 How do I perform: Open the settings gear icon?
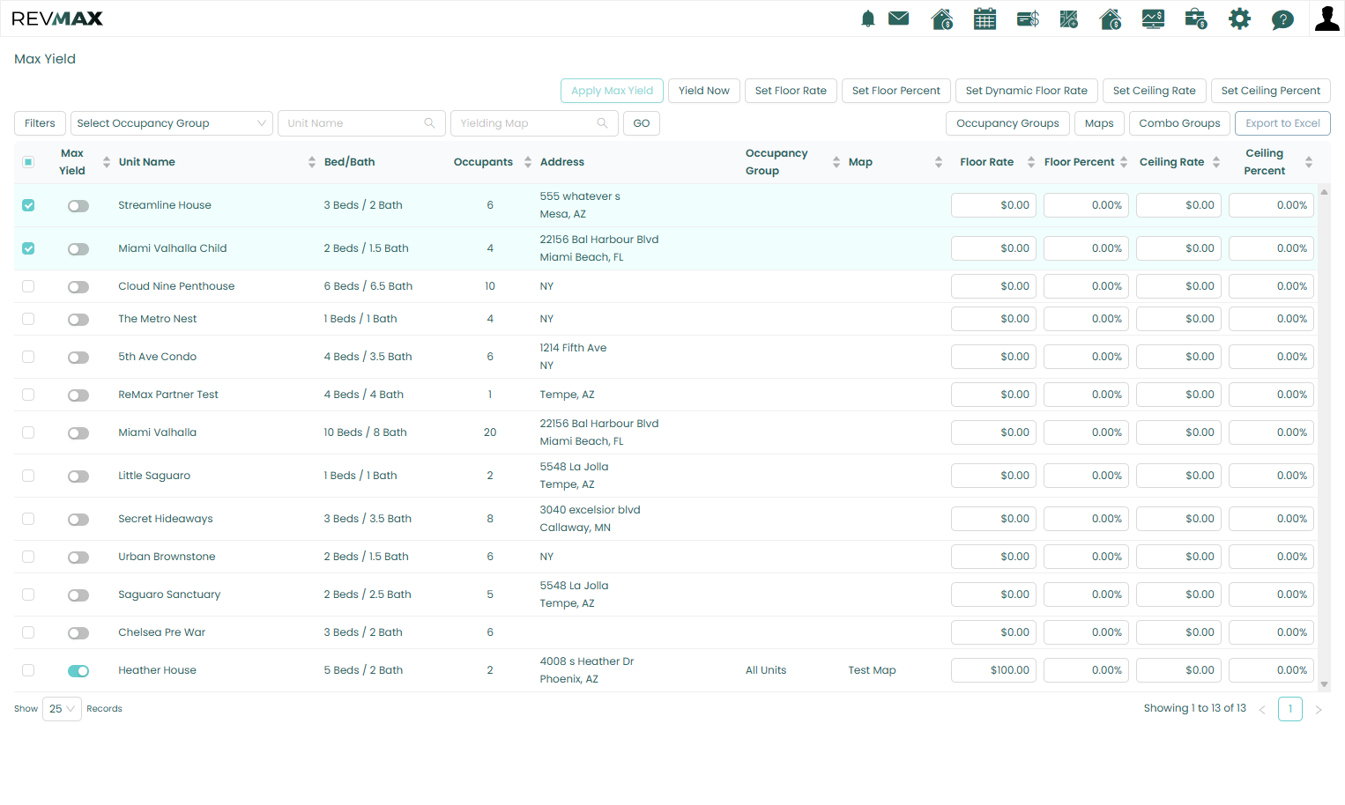1240,18
